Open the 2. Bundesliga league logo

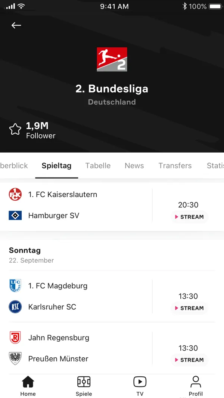click(x=112, y=59)
